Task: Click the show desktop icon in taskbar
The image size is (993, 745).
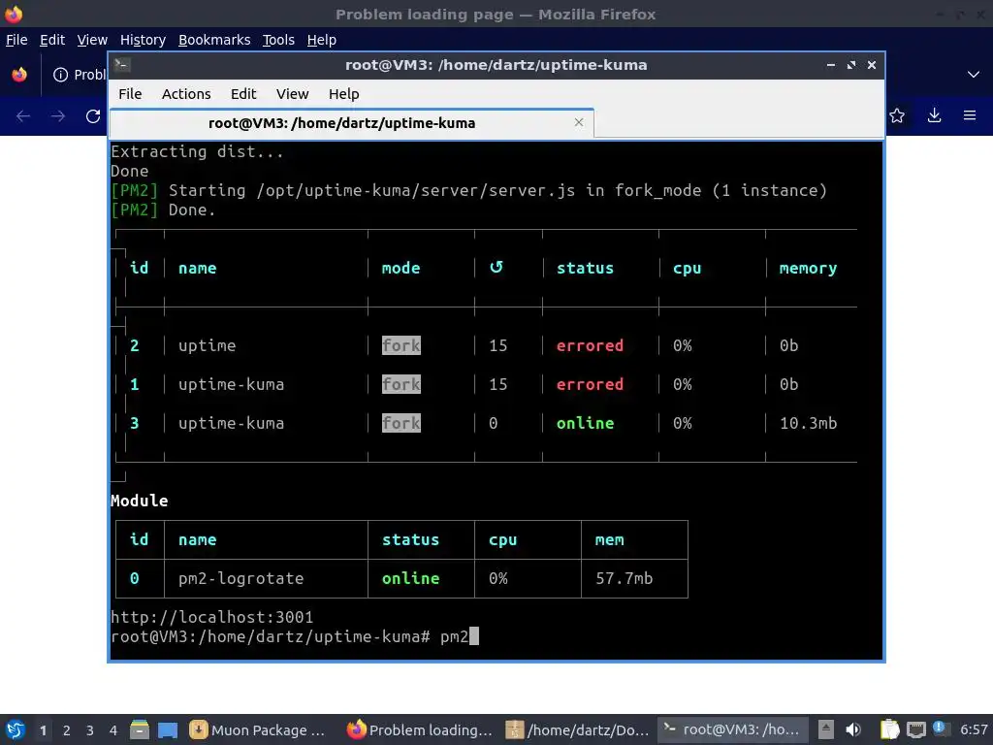Action: click(168, 729)
